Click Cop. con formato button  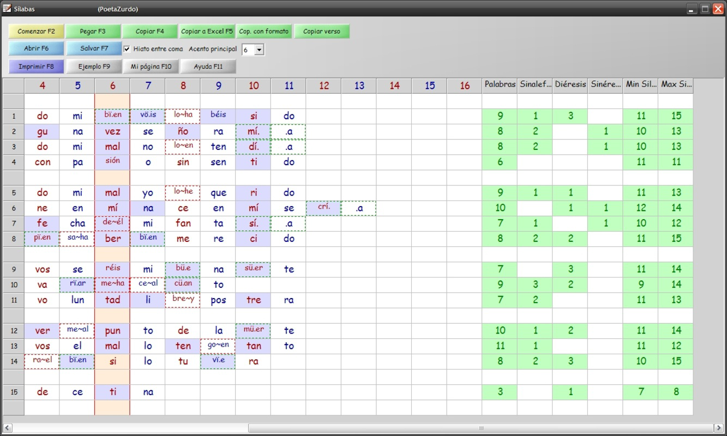pyautogui.click(x=263, y=31)
